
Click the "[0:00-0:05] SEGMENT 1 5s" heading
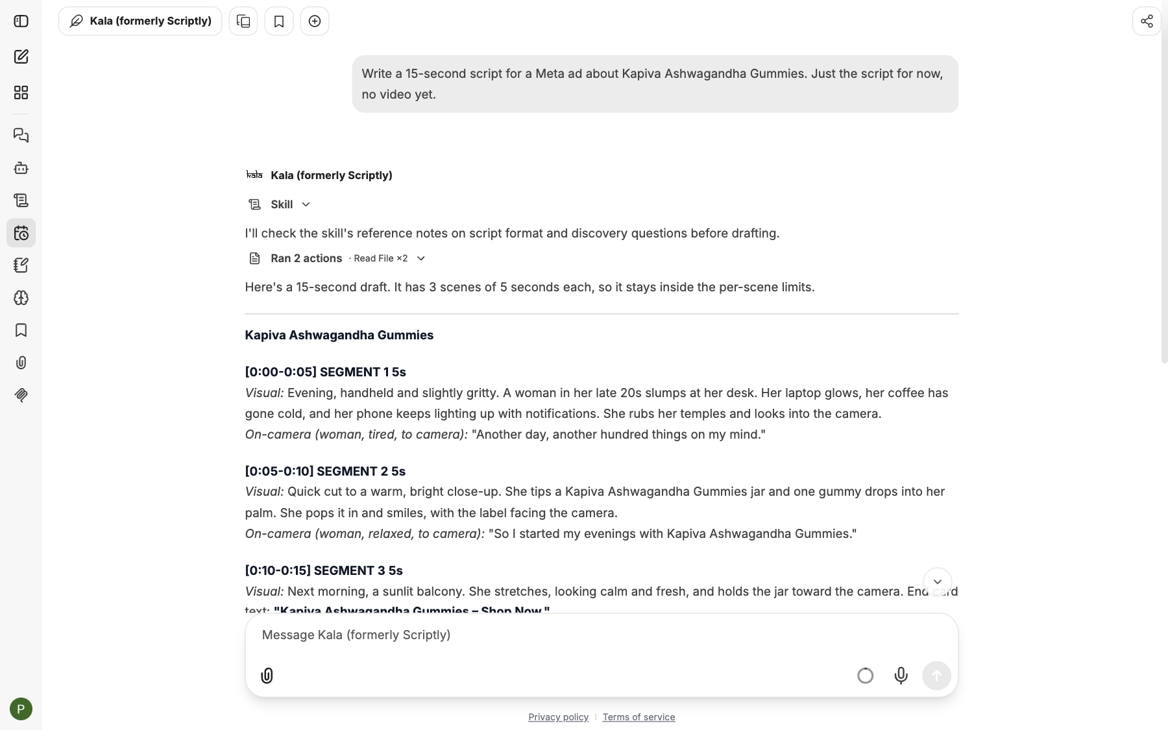[325, 372]
